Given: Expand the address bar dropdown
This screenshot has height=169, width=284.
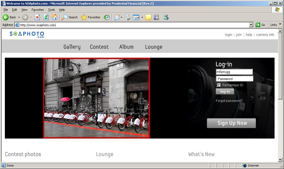Looking at the screenshot, I should pyautogui.click(x=251, y=25).
